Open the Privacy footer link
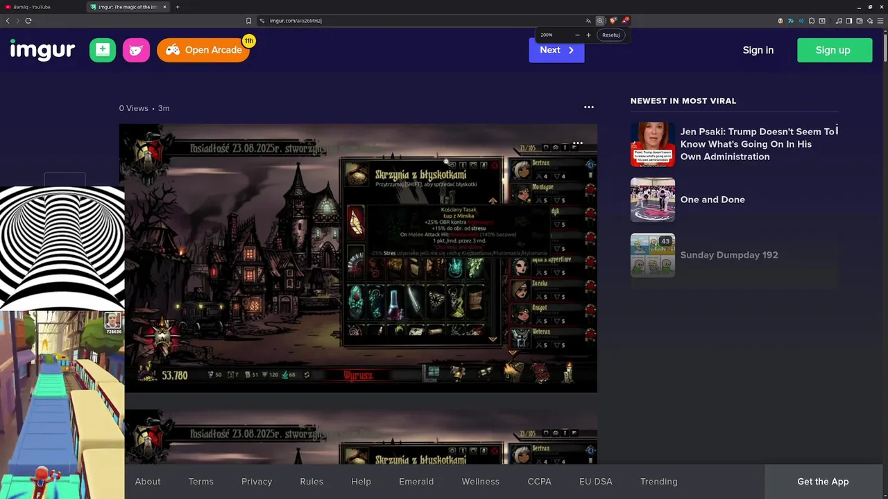Image resolution: width=888 pixels, height=499 pixels. tap(257, 482)
